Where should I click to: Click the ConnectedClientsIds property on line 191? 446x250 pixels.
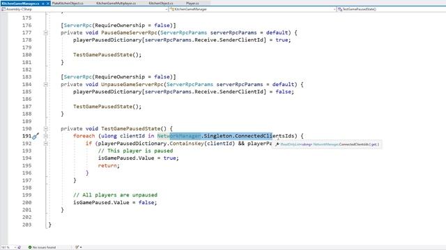(x=264, y=136)
